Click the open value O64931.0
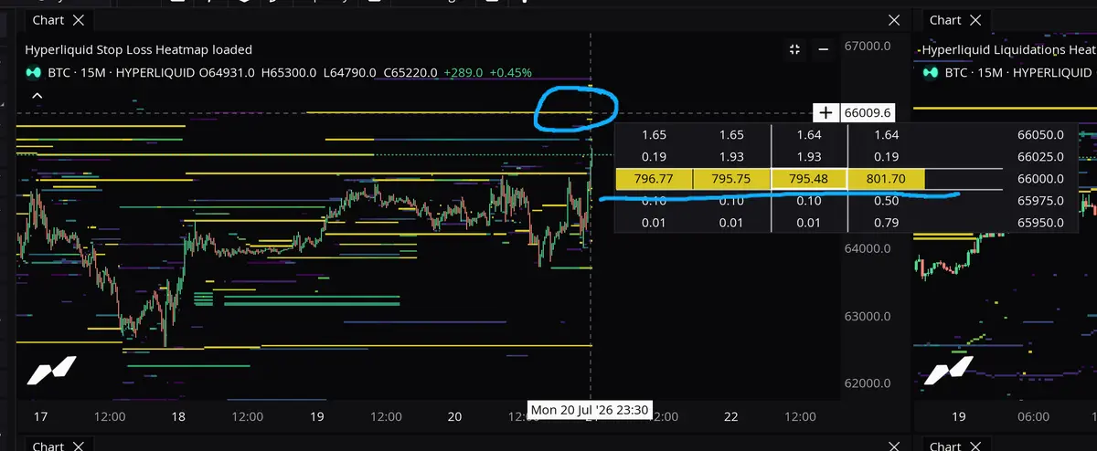Viewport: 1097px width, 451px height. (x=228, y=72)
